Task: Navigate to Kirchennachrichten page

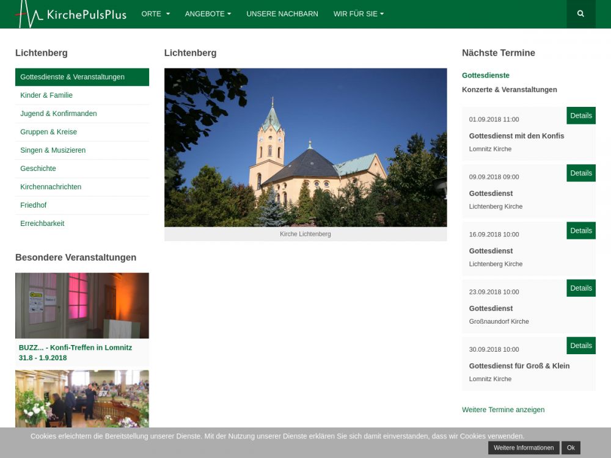Action: point(51,187)
